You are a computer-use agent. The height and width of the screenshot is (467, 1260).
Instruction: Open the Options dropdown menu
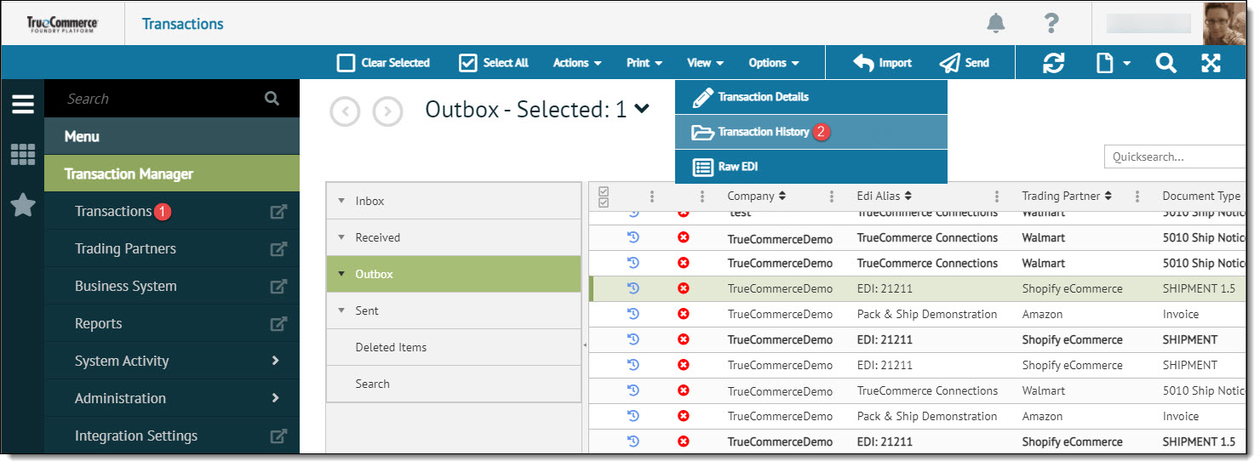(x=774, y=63)
